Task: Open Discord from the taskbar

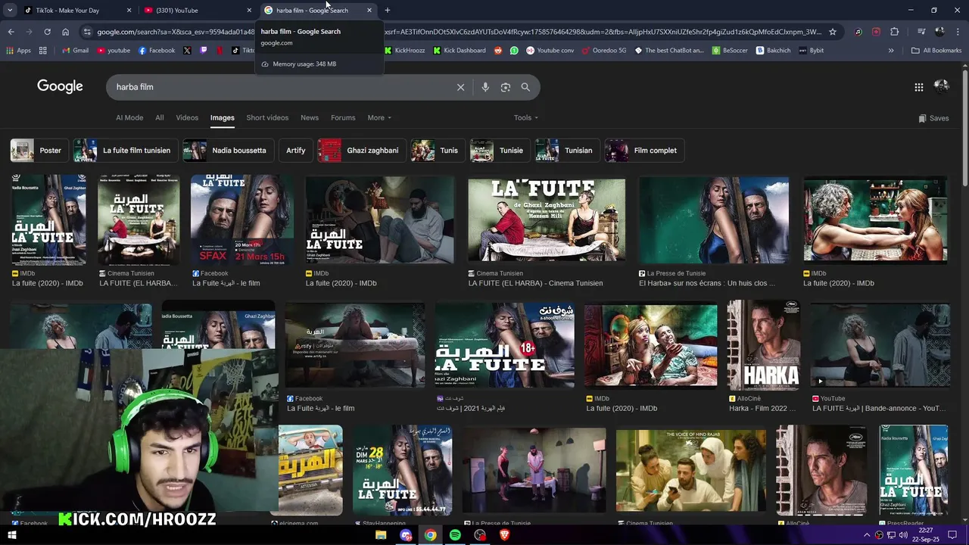Action: coord(406,535)
